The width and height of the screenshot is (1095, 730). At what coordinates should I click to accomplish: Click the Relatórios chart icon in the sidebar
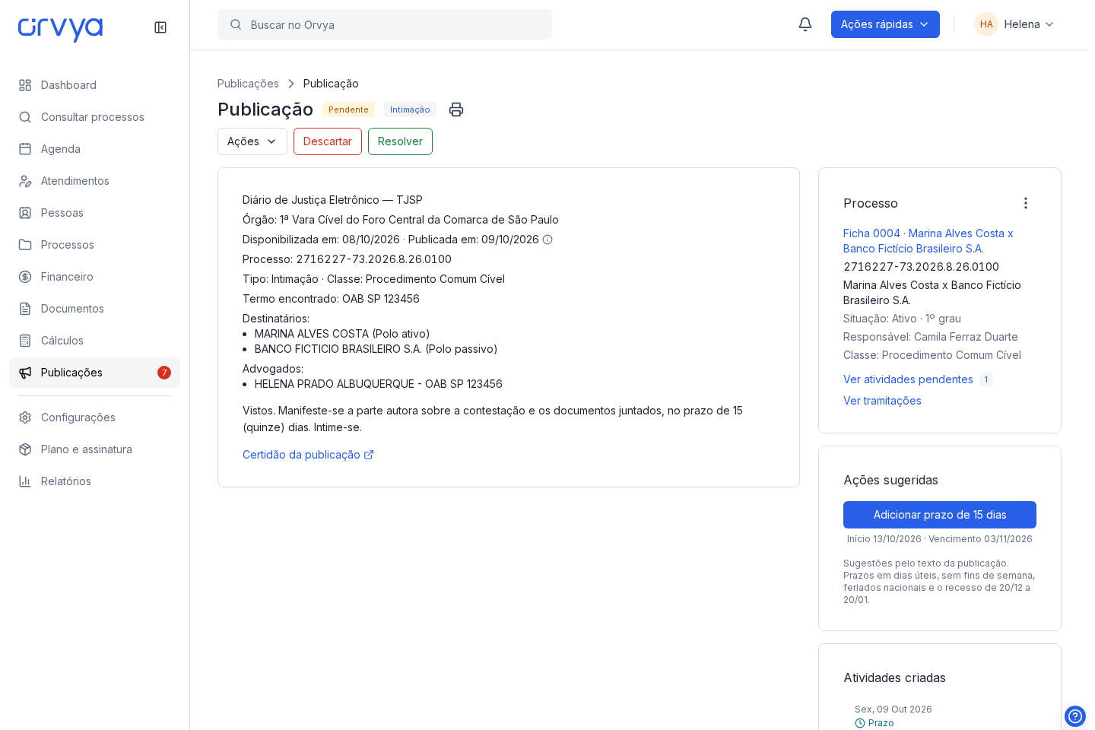point(25,481)
